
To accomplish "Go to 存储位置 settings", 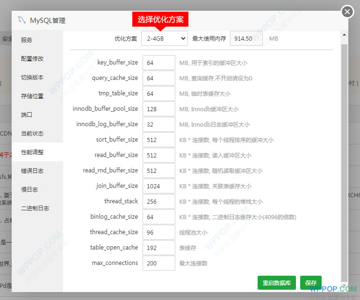I will [x=32, y=96].
